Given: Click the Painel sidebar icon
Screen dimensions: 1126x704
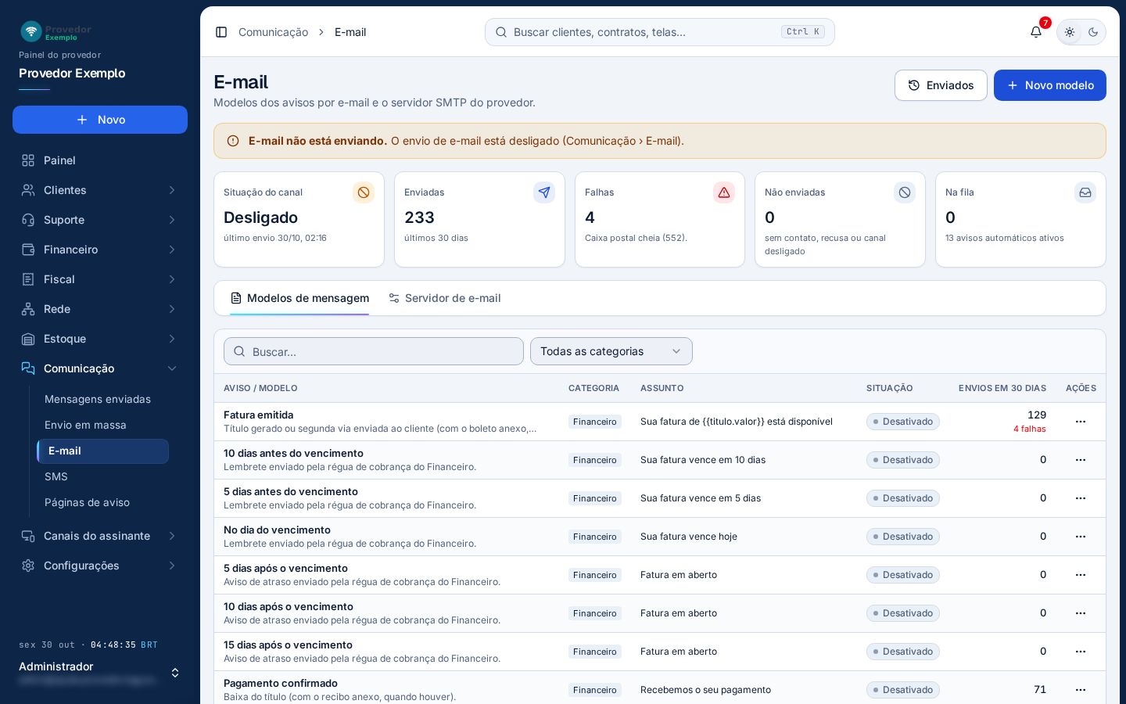Looking at the screenshot, I should pyautogui.click(x=28, y=160).
